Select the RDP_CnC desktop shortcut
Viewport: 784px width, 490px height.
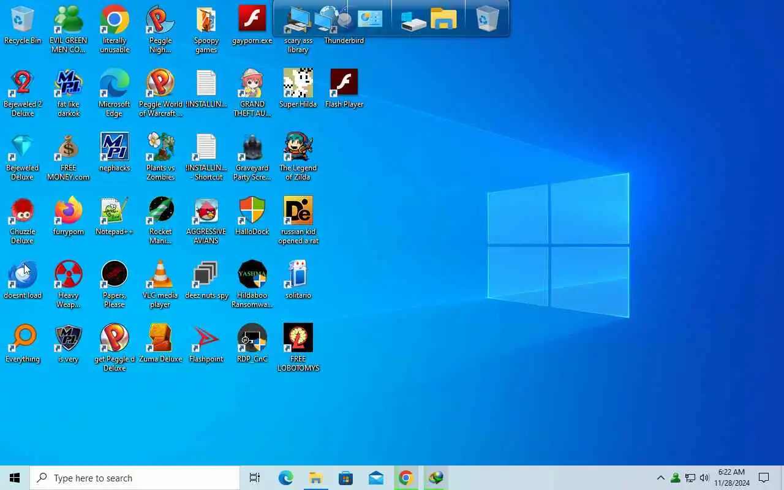tap(252, 344)
